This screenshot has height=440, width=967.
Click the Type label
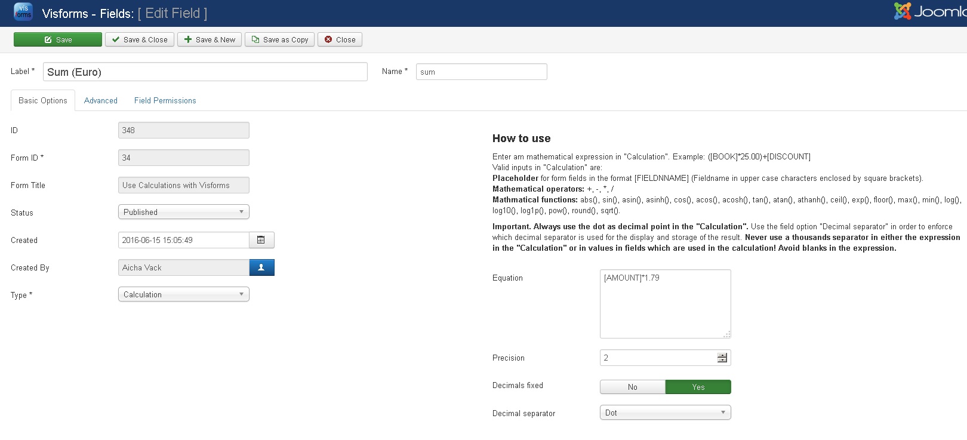21,295
